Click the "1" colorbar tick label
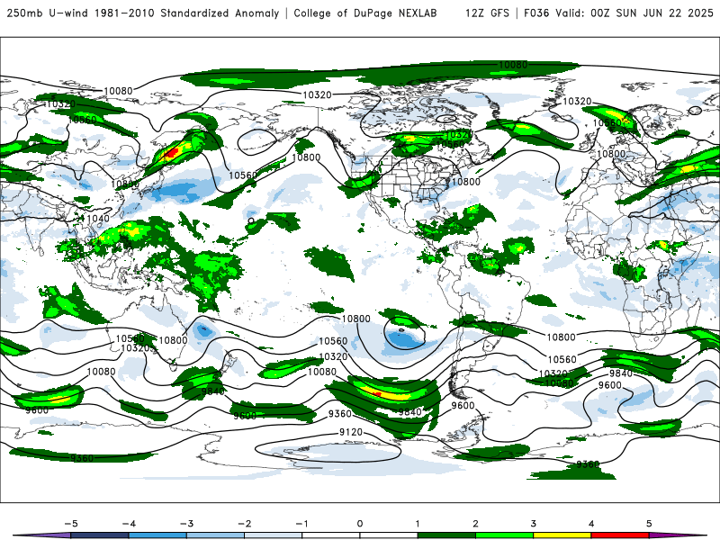The height and width of the screenshot is (540, 720). (418, 524)
